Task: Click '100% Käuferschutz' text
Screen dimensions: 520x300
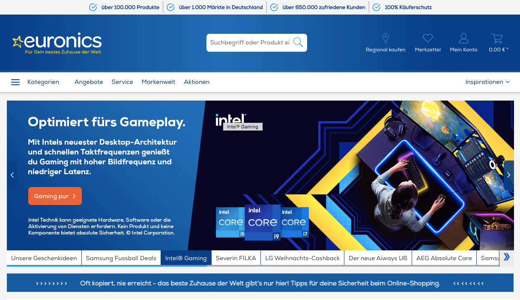Action: click(x=408, y=7)
